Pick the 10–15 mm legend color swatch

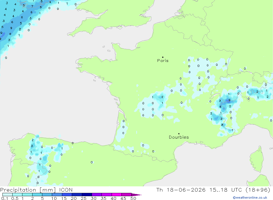pyautogui.click(x=57, y=195)
